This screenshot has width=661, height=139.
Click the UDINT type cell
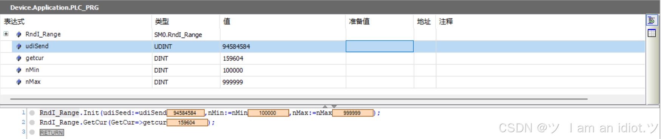pyautogui.click(x=163, y=46)
